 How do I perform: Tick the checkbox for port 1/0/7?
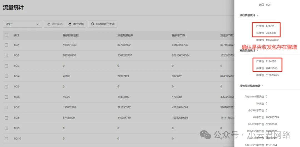pyautogui.click(x=6, y=107)
